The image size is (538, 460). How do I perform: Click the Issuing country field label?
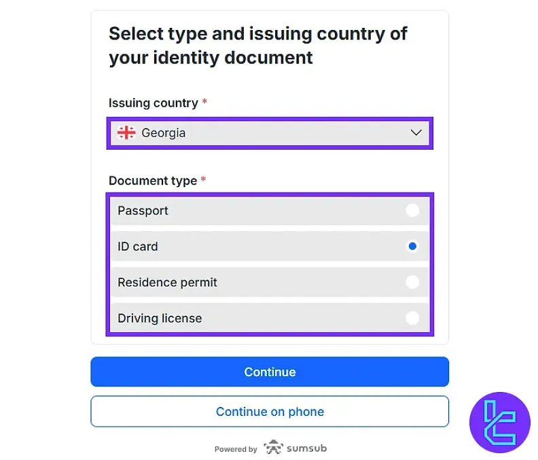tap(153, 103)
